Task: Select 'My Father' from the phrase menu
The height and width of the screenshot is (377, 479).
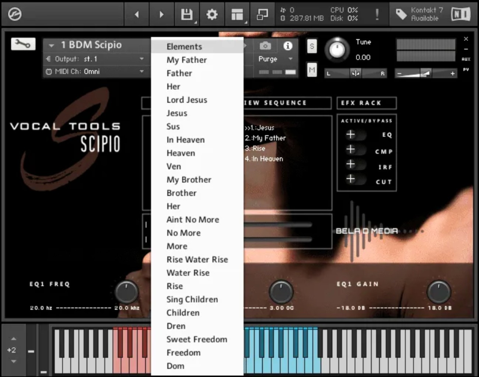Action: click(197, 60)
